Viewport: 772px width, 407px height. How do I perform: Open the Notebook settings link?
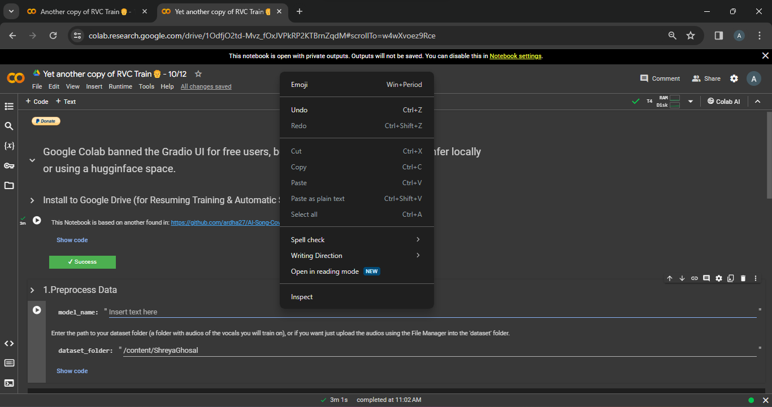(x=515, y=56)
